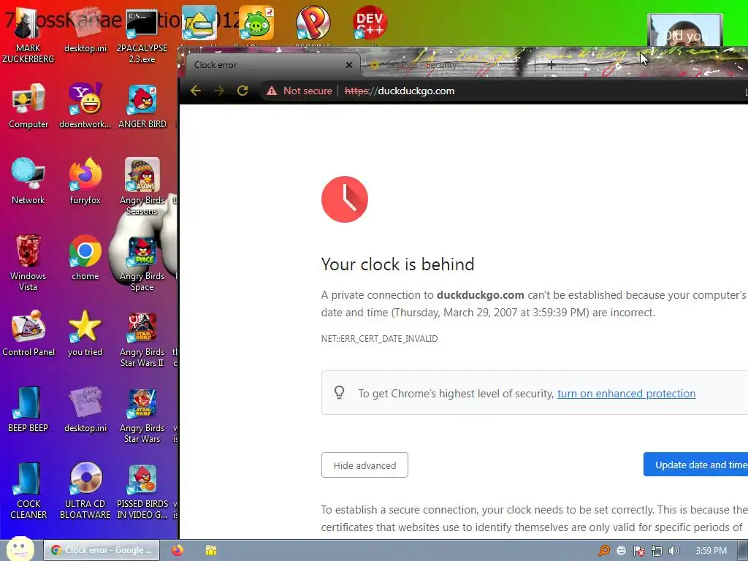Click the NET::ERR_CERT_DATE_INVALID error code
This screenshot has height=561, width=748.
[x=379, y=339]
